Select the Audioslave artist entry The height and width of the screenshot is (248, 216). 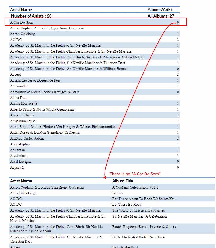[x=19, y=156]
